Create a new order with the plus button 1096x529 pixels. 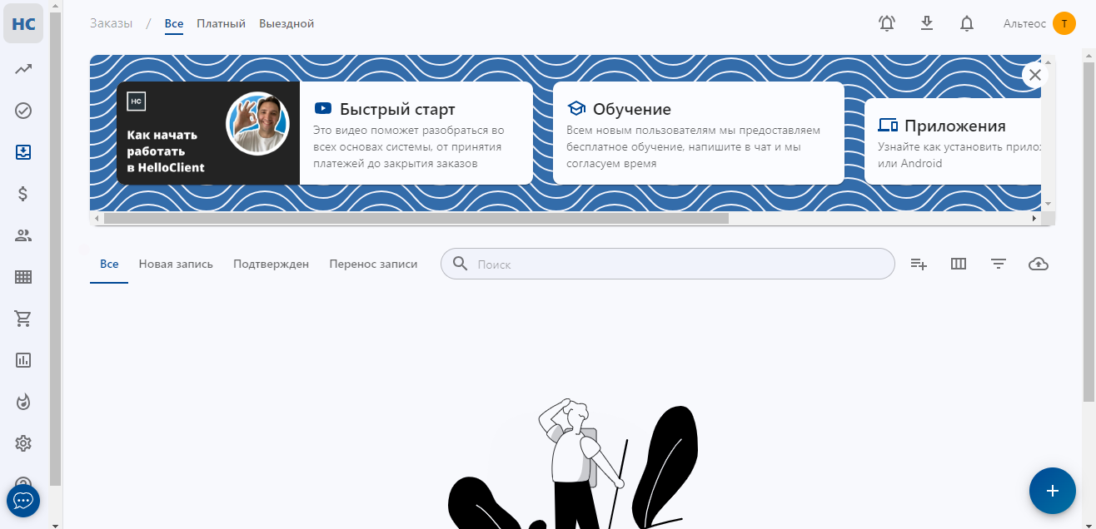click(x=1052, y=491)
